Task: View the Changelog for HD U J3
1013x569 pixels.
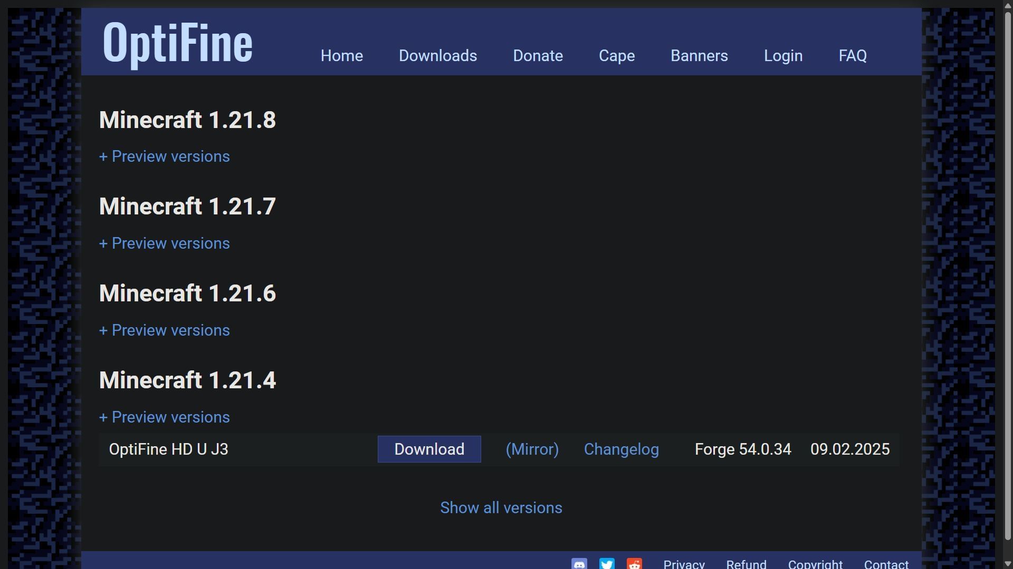Action: 621,449
